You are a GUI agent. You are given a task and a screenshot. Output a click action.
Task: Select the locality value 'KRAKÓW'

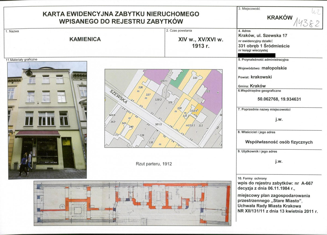point(280,18)
